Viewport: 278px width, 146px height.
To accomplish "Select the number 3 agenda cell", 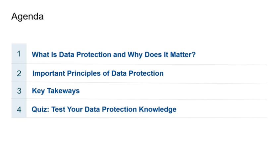I will (19, 91).
